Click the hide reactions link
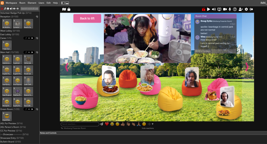 tap(148, 128)
